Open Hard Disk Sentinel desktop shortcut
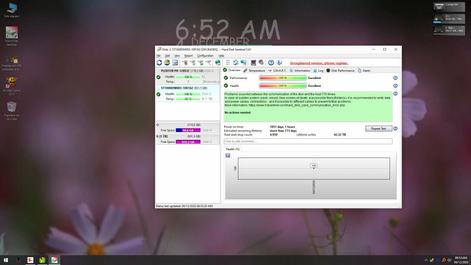Image resolution: width=471 pixels, height=265 pixels. (x=11, y=36)
